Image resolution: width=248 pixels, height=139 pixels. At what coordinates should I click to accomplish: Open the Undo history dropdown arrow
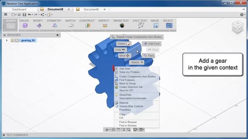33,15
